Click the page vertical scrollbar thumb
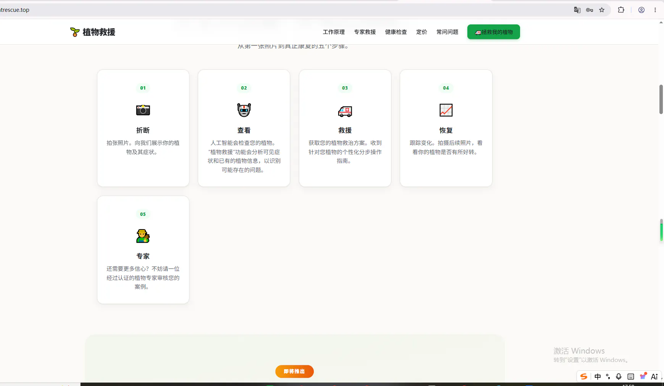This screenshot has height=386, width=664. pyautogui.click(x=661, y=99)
